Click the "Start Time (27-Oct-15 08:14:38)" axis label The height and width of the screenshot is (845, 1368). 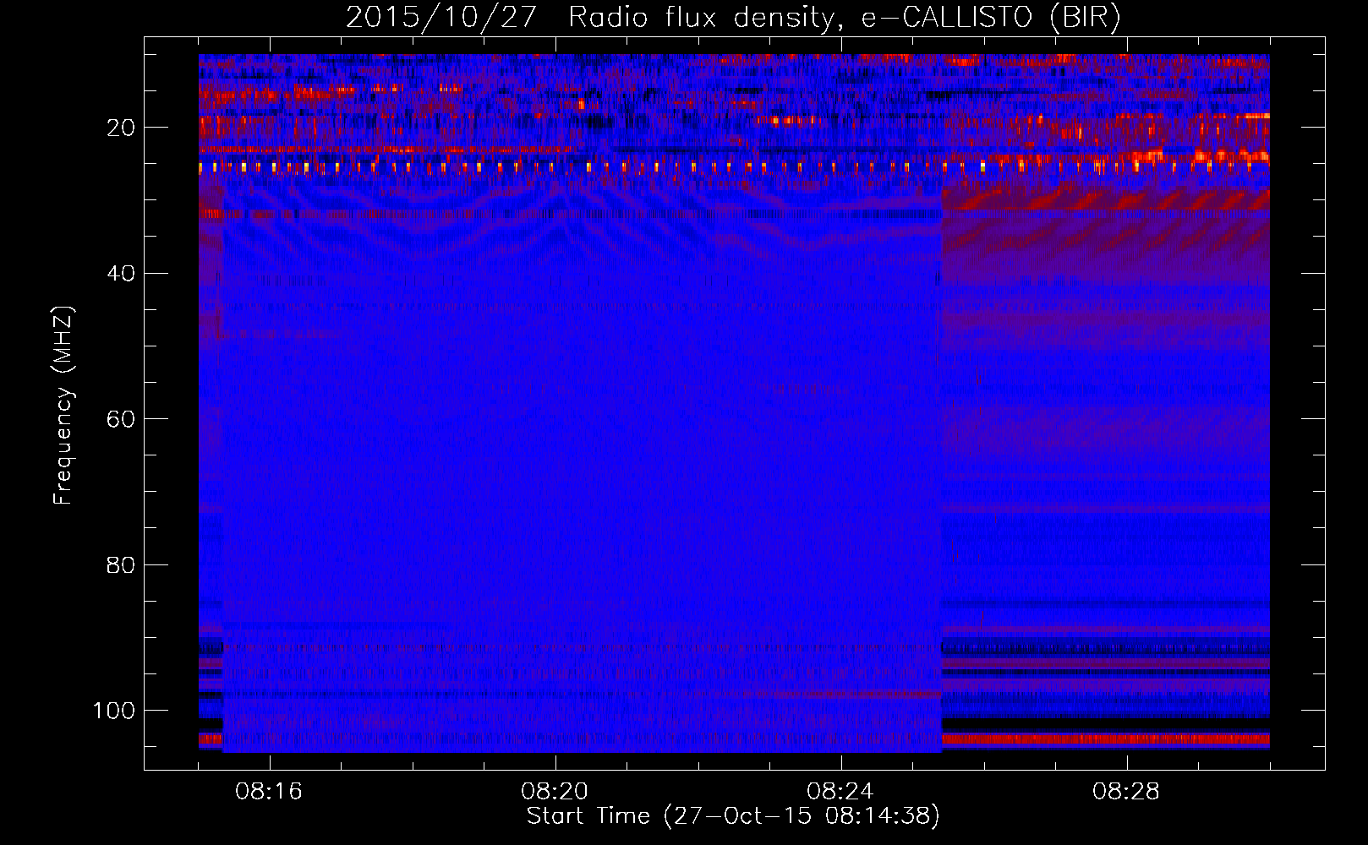coord(733,816)
